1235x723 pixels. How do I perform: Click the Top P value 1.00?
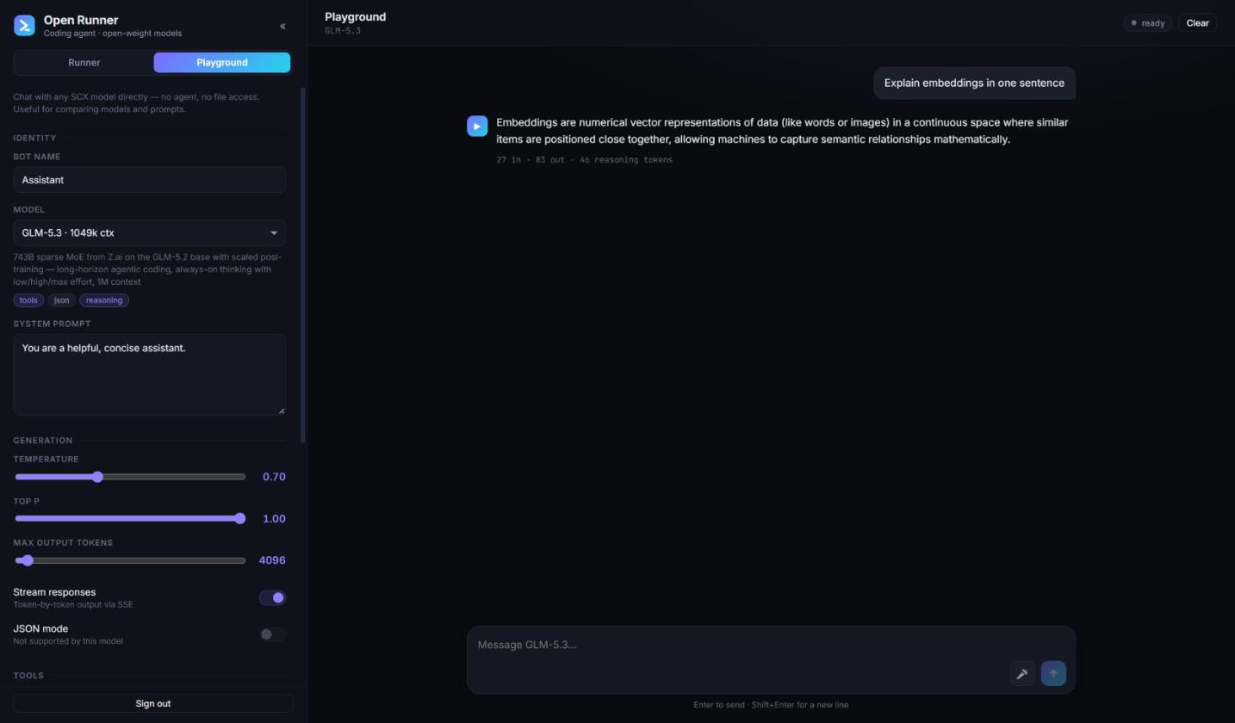(274, 519)
